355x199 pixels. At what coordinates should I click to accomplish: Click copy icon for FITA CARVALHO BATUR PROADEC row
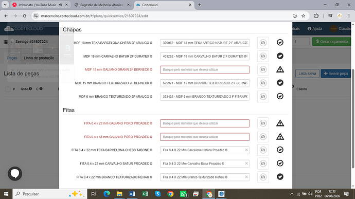[x=263, y=164]
